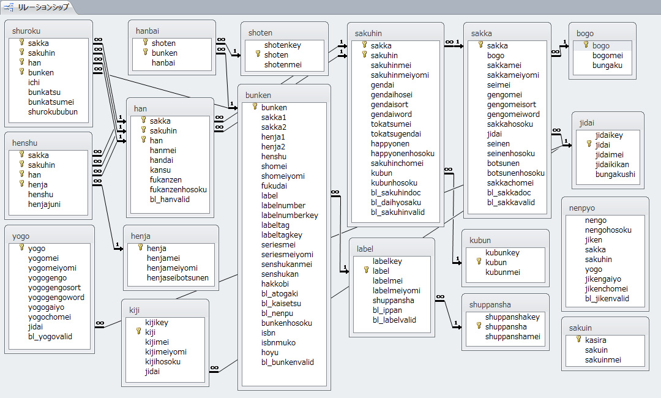This screenshot has width=661, height=398.
Task: Select the shuppanshamei field
Action: point(513,336)
